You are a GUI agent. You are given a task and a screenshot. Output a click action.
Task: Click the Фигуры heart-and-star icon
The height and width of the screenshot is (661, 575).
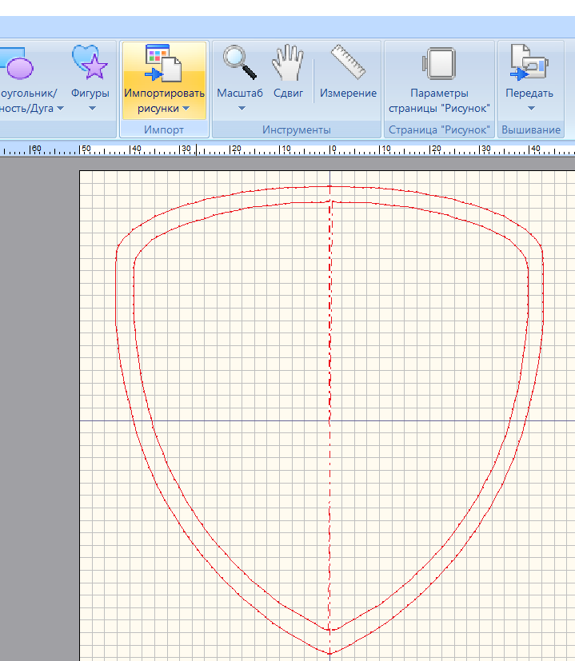point(90,62)
